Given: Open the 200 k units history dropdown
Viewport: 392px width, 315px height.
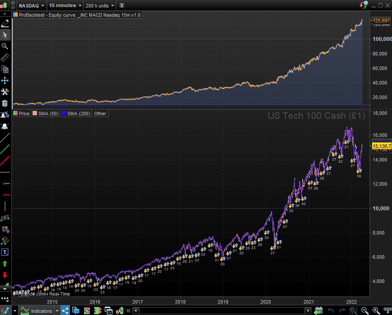Looking at the screenshot, I should [x=100, y=6].
